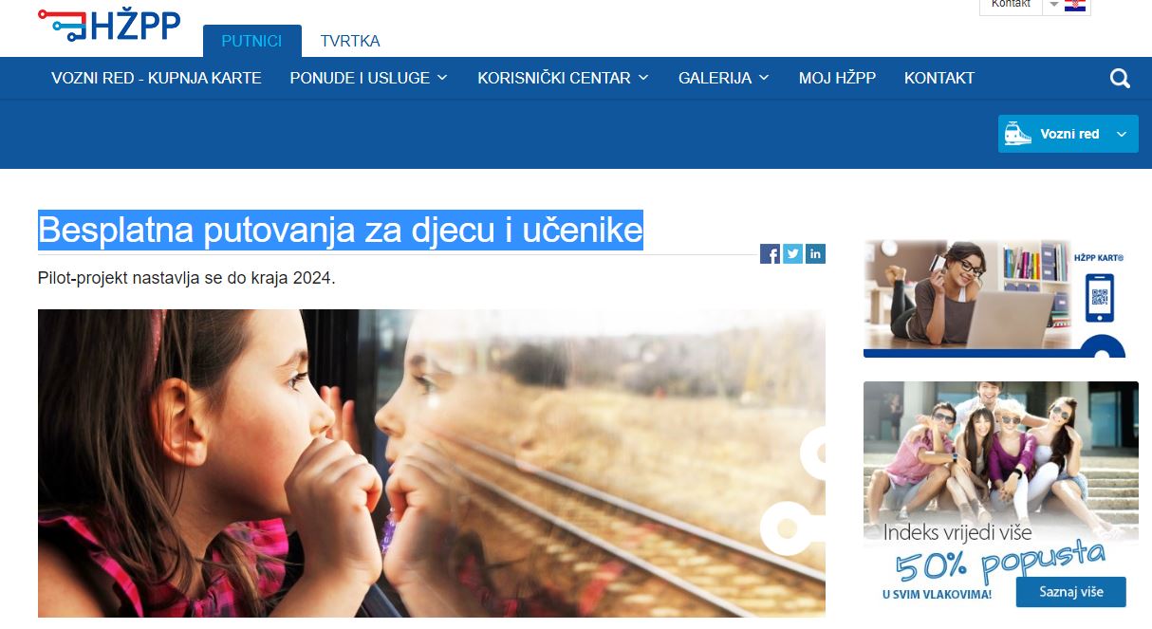Image resolution: width=1152 pixels, height=629 pixels.
Task: Open the search magnifier icon
Action: coord(1120,79)
